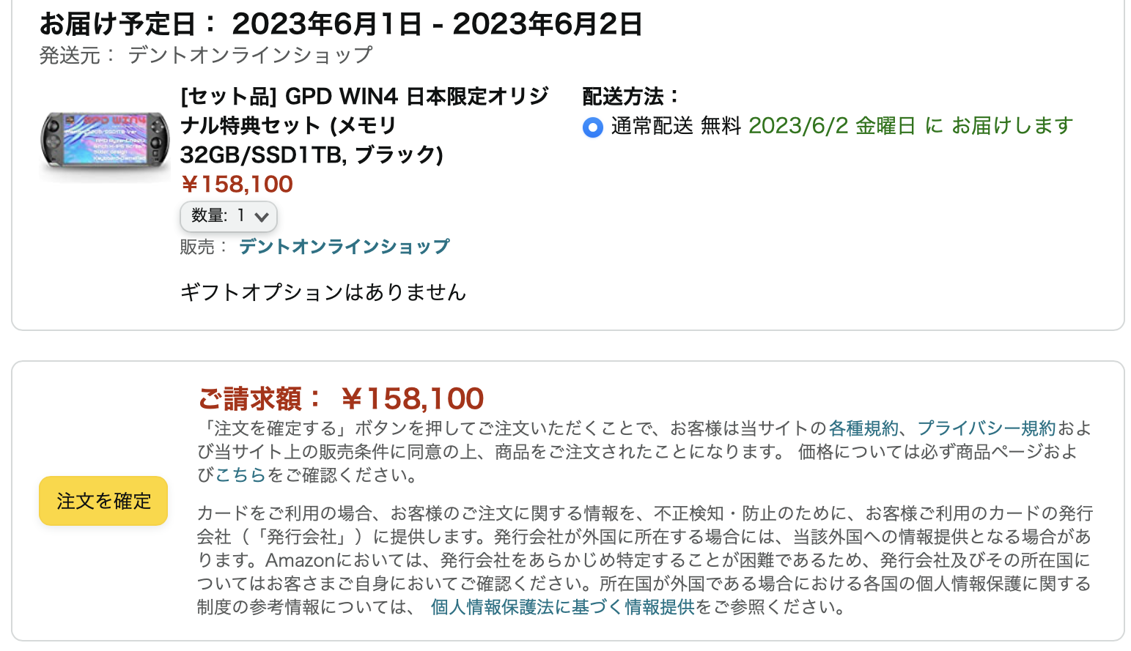
Task: Select the 通常配送 radio button
Action: coord(592,127)
